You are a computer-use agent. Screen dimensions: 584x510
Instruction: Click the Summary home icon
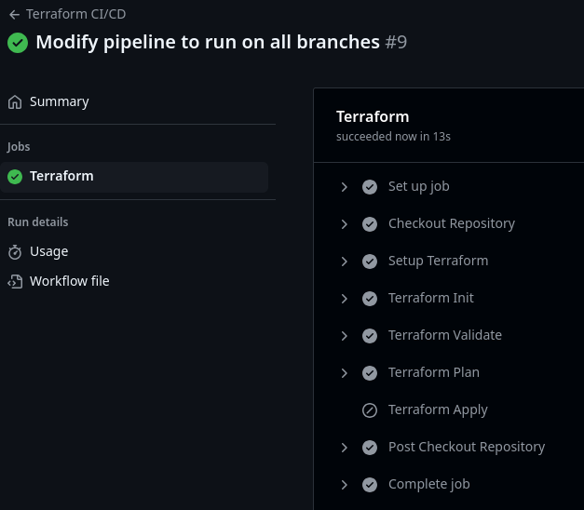click(x=15, y=102)
